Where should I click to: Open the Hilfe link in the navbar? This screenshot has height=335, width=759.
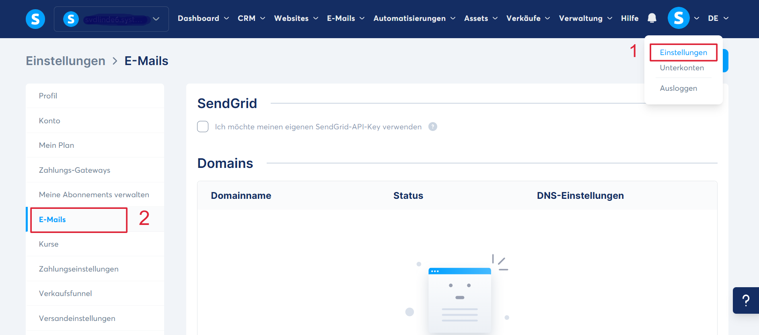(629, 18)
